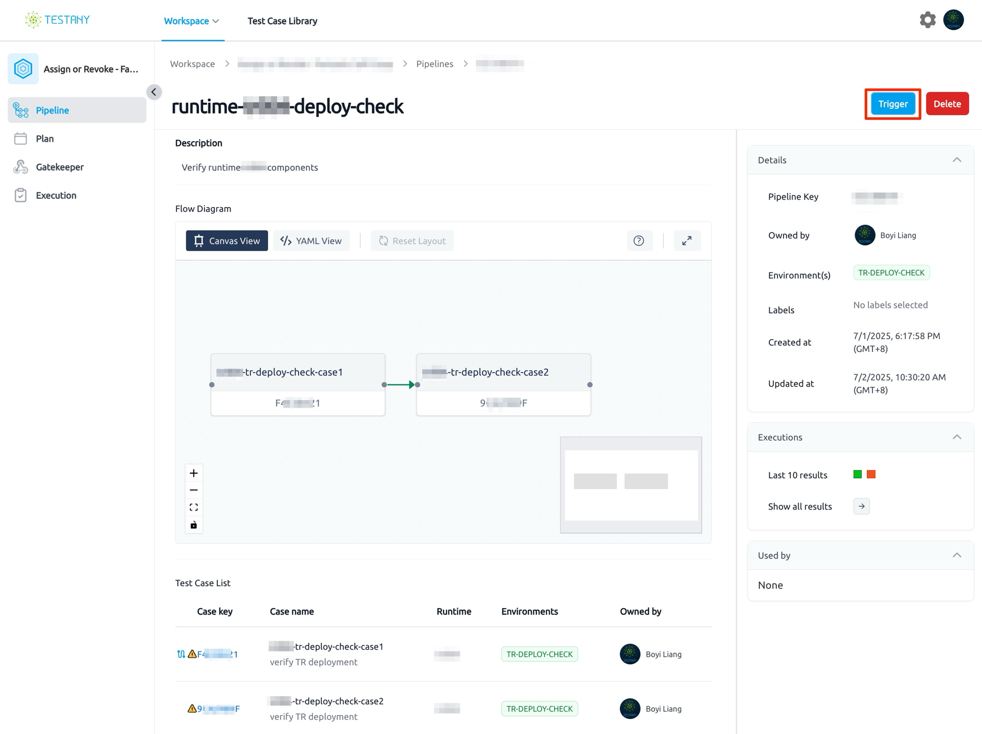Click the red Delete button
The height and width of the screenshot is (734, 982).
[947, 104]
